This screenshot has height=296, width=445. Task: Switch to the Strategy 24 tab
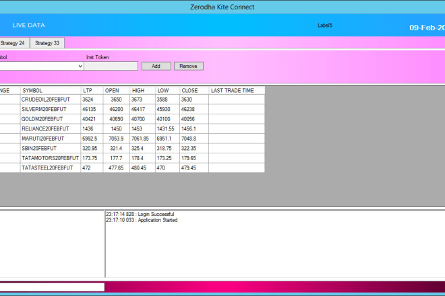(13, 43)
